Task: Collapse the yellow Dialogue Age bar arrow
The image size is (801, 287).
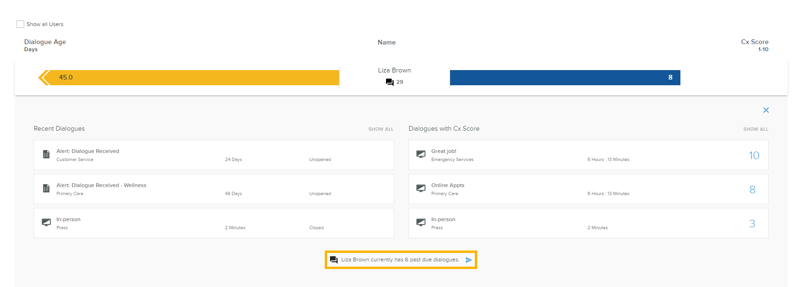Action: [x=44, y=78]
